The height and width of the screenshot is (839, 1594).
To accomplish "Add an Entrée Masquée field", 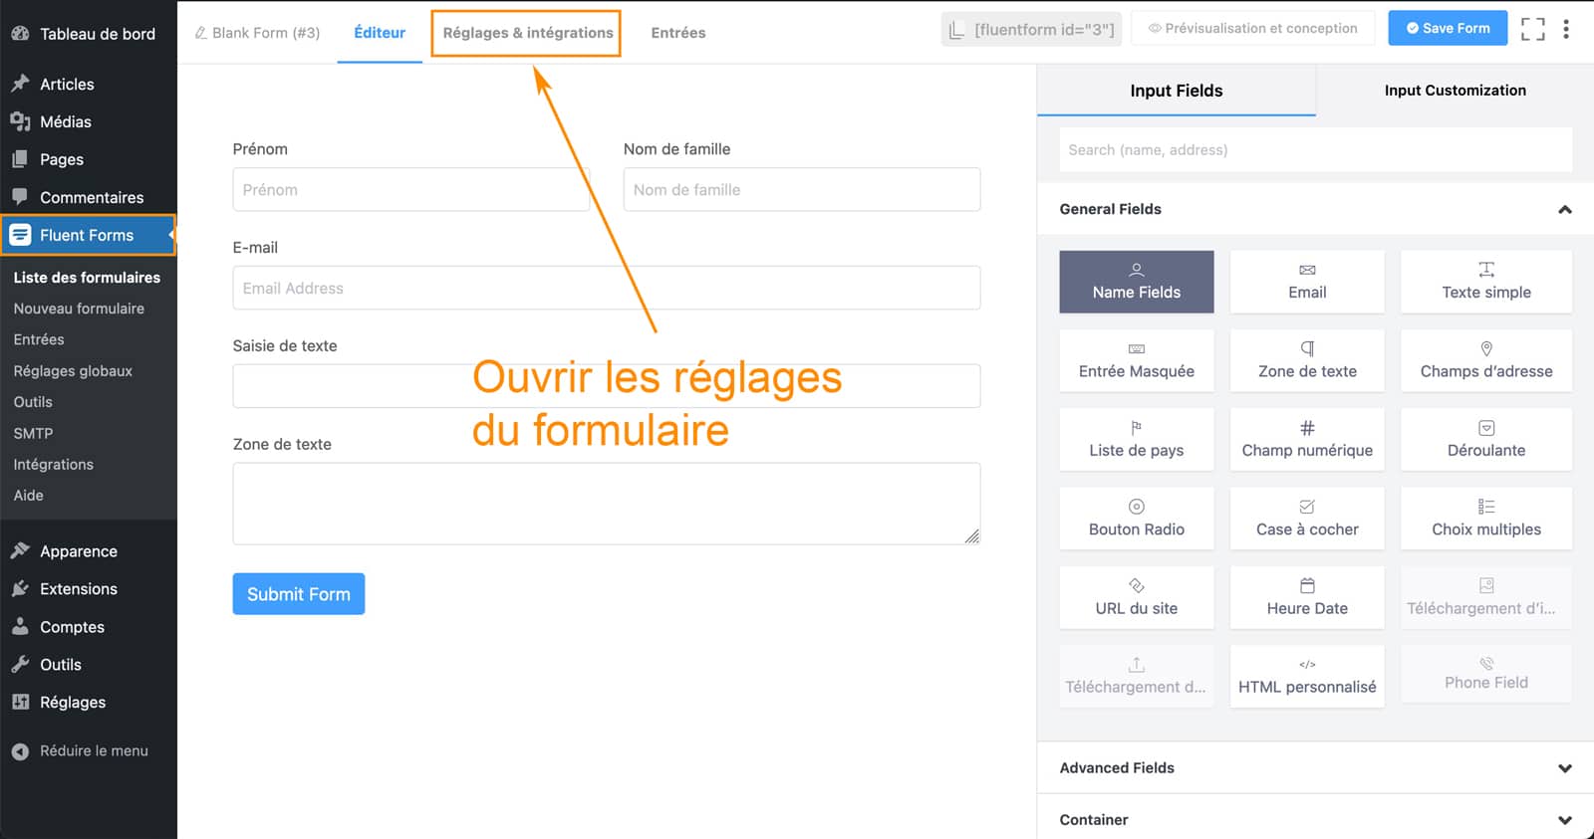I will coord(1137,360).
